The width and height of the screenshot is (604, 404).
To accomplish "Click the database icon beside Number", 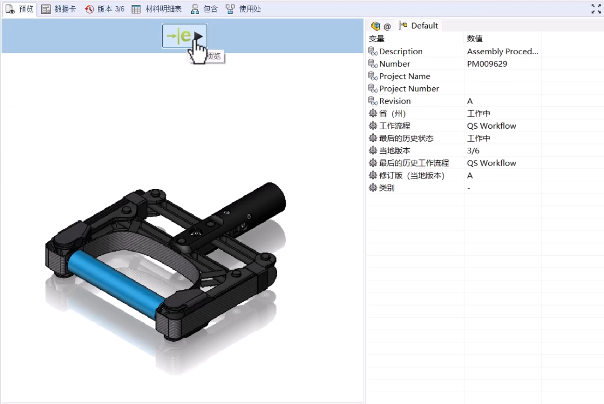I will (x=372, y=64).
